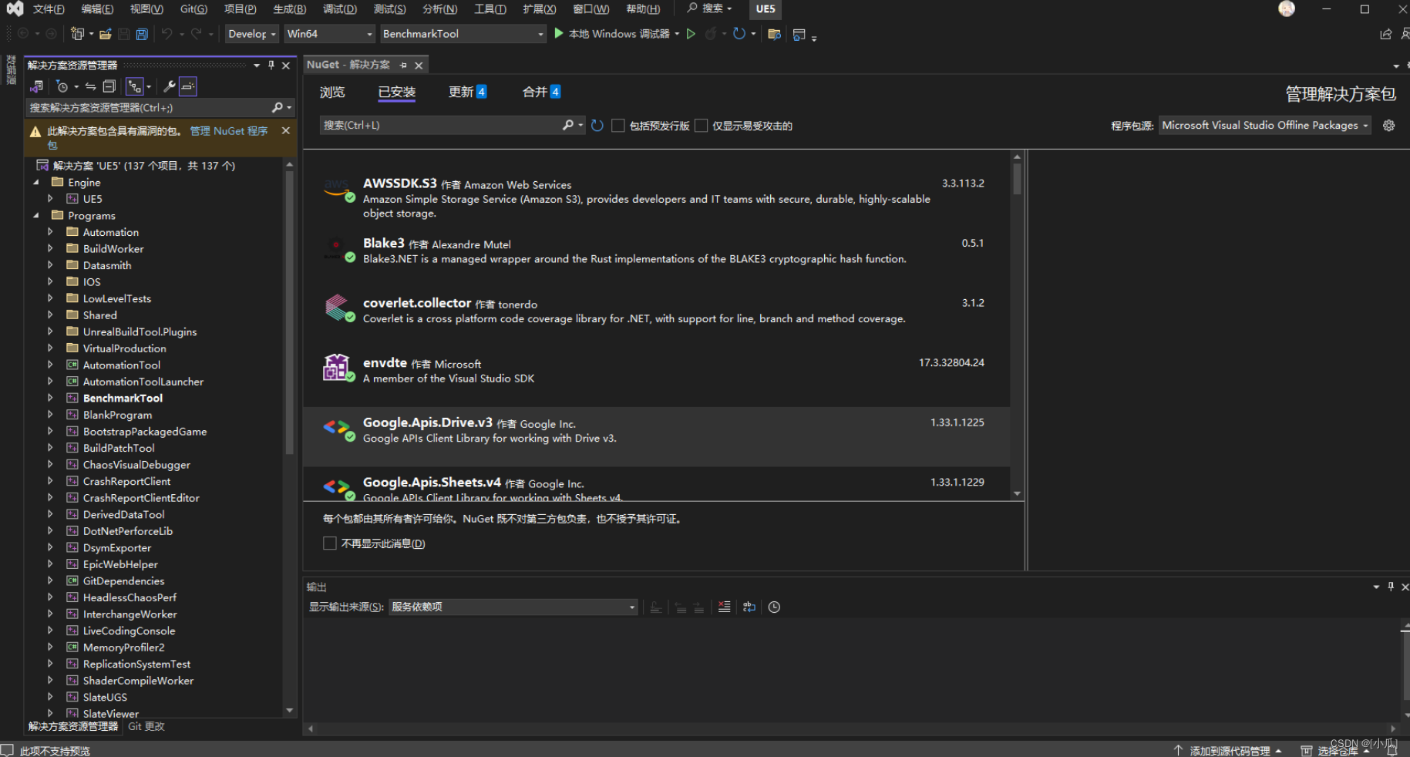Pin the NuGet solution tab
Screen dimensions: 1410x757
(x=403, y=65)
